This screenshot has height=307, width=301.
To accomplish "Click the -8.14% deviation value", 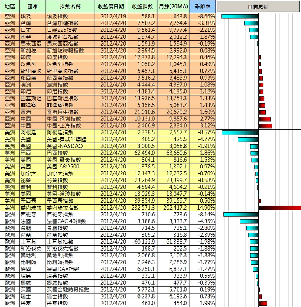I will 202,215.
